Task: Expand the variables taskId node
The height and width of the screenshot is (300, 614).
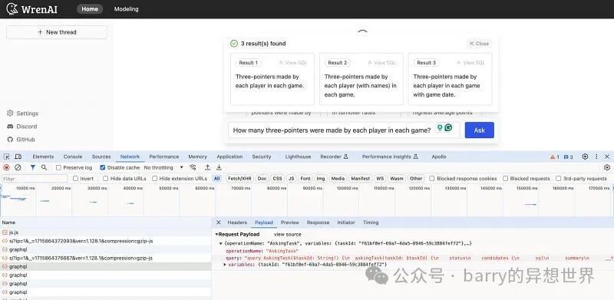Action: pos(225,265)
